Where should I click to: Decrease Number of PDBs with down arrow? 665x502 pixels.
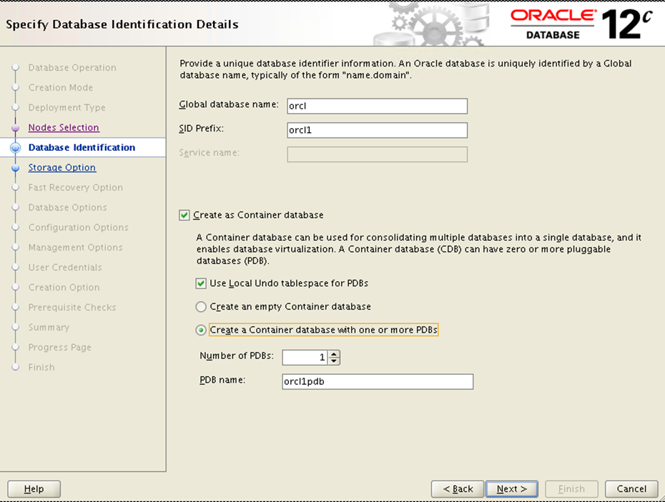point(334,361)
